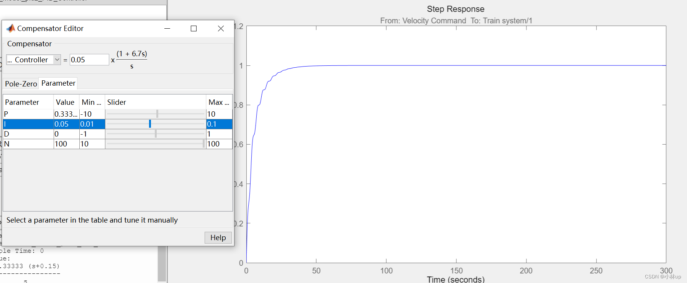Maximize the Compensator Editor window
The image size is (687, 283).
point(194,29)
